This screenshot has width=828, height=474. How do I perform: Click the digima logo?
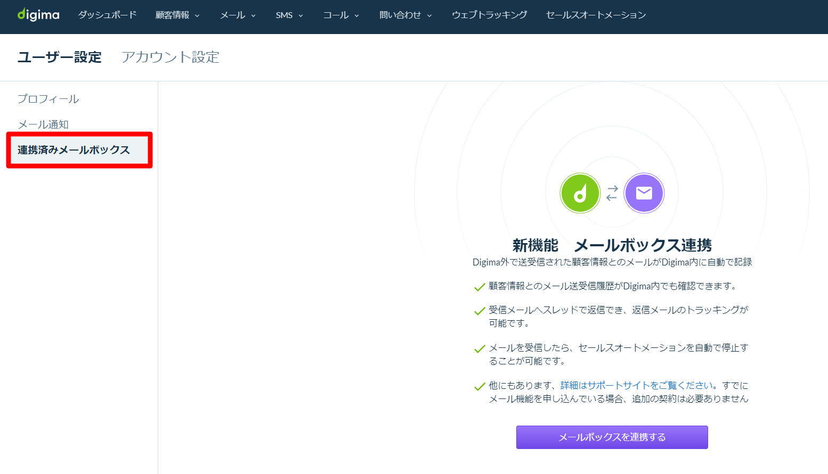(x=38, y=14)
